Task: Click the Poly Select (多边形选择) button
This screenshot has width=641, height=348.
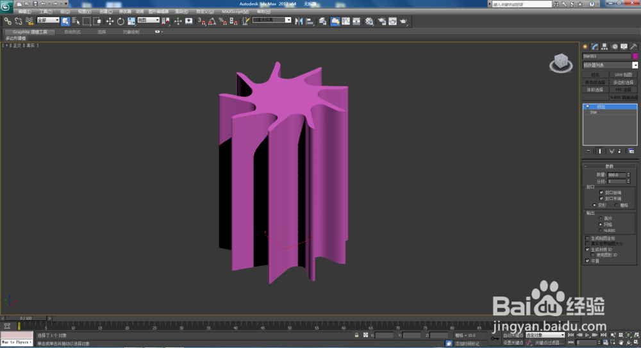Action: click(x=624, y=82)
